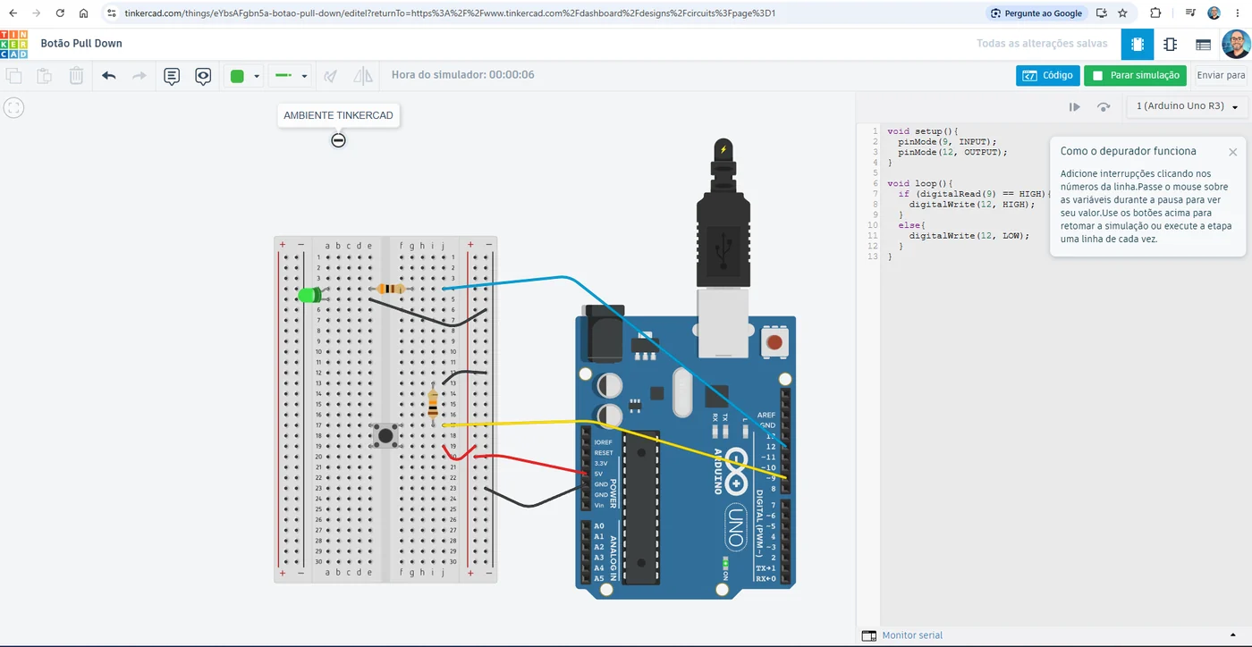Open the Chrome profile avatar
Screen dimensions: 1252x647
1214,13
